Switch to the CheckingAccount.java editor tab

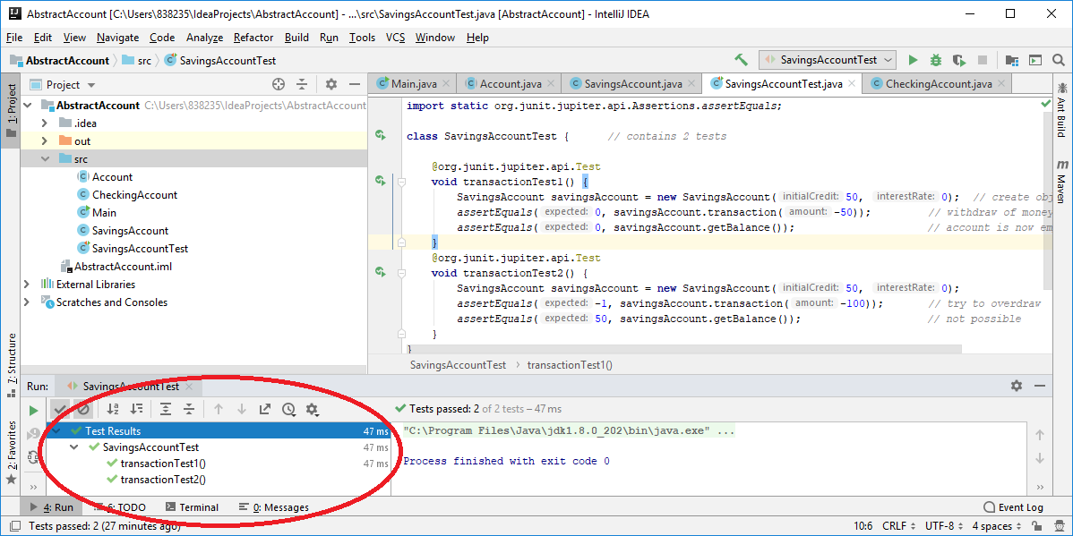pos(939,84)
